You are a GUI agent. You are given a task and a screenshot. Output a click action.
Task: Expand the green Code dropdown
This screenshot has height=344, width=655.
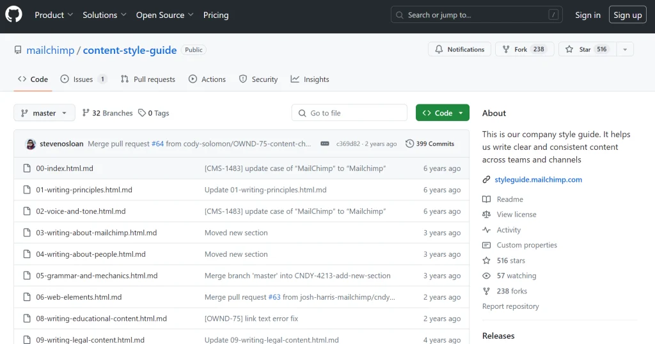(443, 113)
